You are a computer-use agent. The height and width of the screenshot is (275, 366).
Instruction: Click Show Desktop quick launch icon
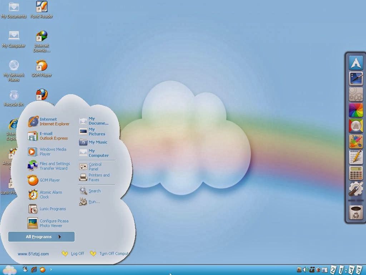click(x=25, y=269)
